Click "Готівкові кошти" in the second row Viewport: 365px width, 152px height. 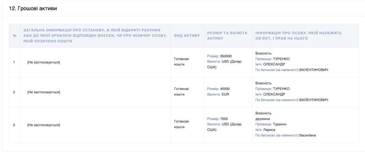tap(181, 92)
